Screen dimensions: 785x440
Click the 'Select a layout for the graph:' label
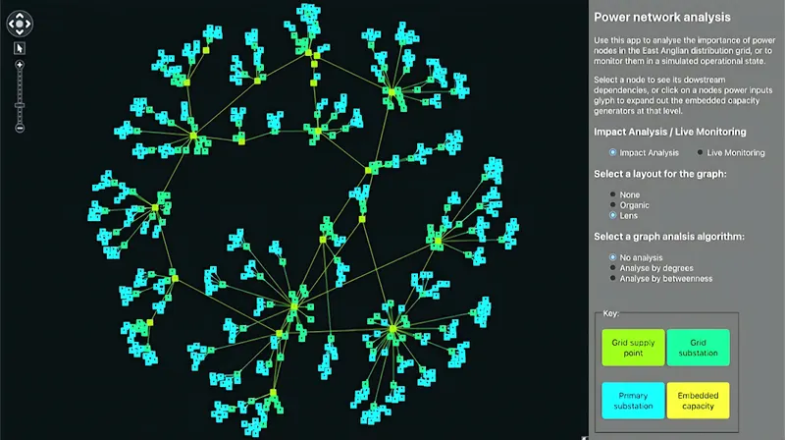659,174
